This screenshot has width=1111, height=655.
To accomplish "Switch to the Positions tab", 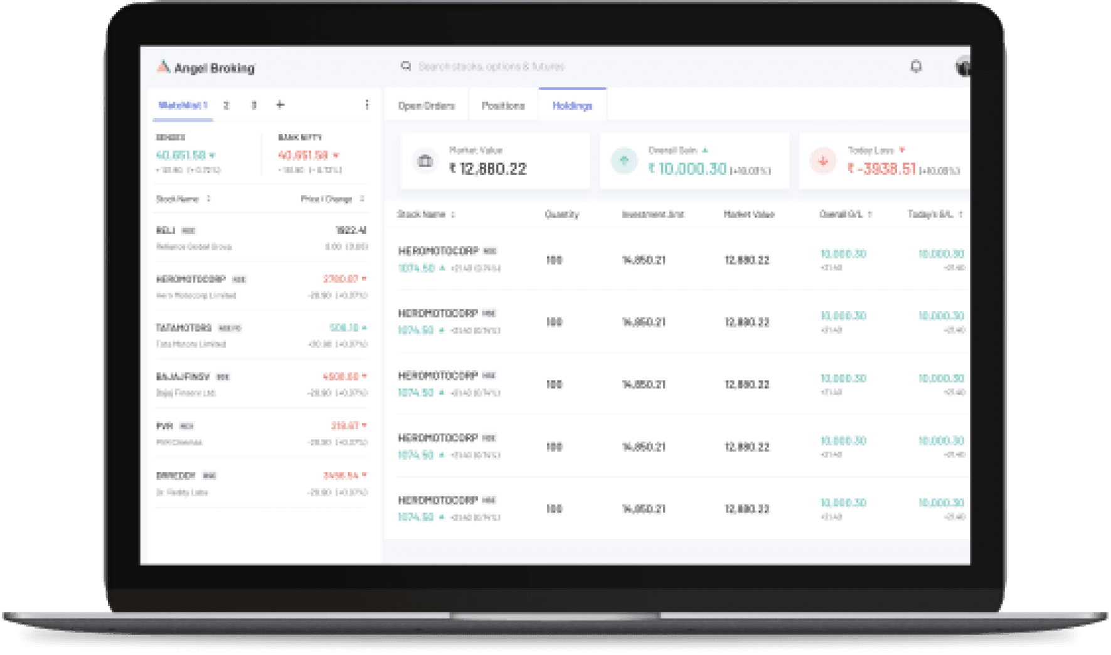I will tap(503, 105).
